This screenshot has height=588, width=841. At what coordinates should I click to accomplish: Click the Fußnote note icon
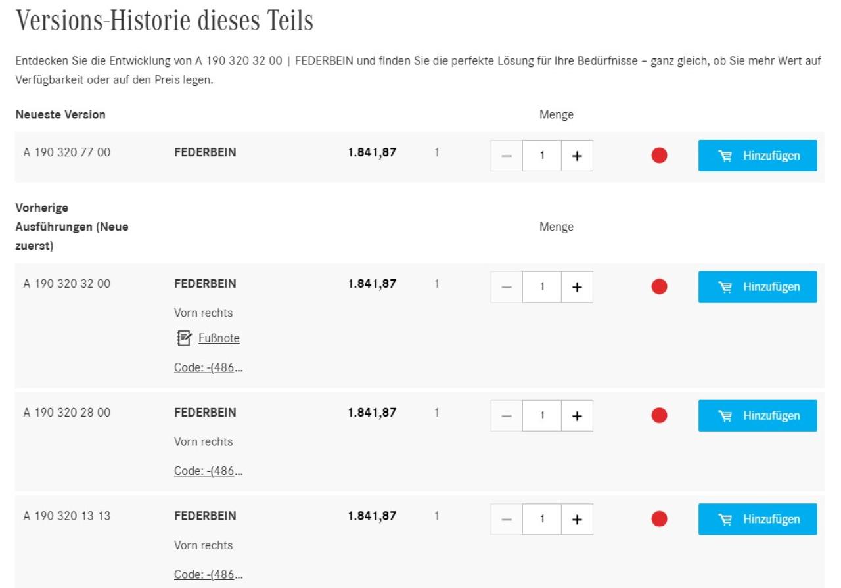coord(183,338)
